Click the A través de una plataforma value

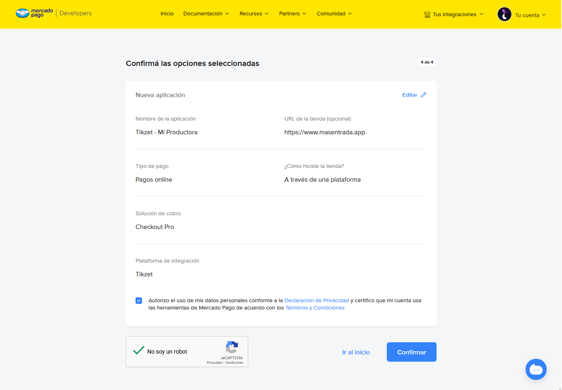[x=322, y=180]
